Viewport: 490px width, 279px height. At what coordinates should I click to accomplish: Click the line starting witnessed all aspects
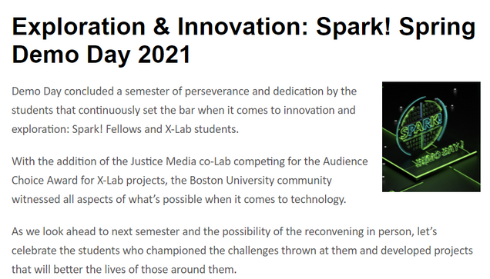[x=179, y=200]
